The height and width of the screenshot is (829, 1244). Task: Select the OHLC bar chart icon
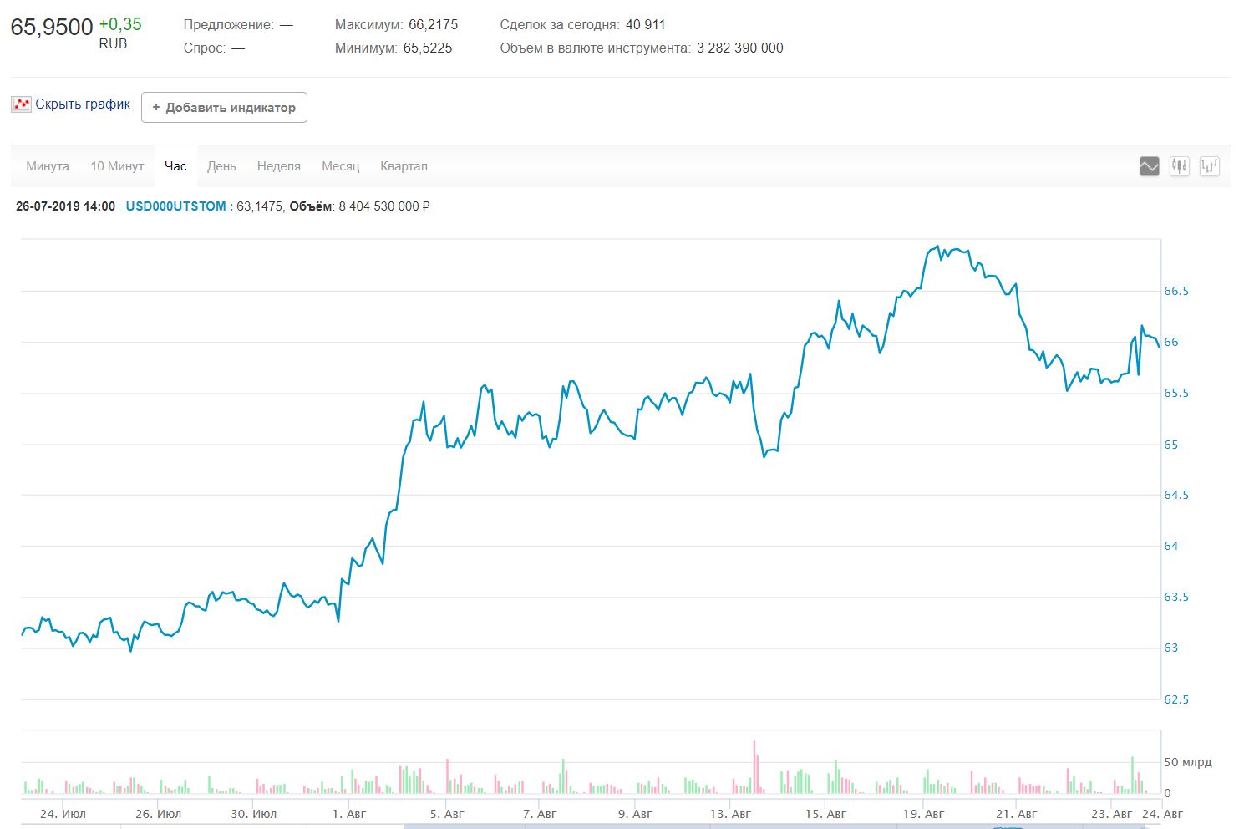(x=1209, y=166)
